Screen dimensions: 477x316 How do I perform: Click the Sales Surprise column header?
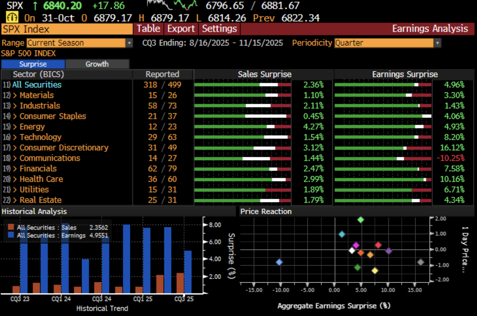click(264, 74)
